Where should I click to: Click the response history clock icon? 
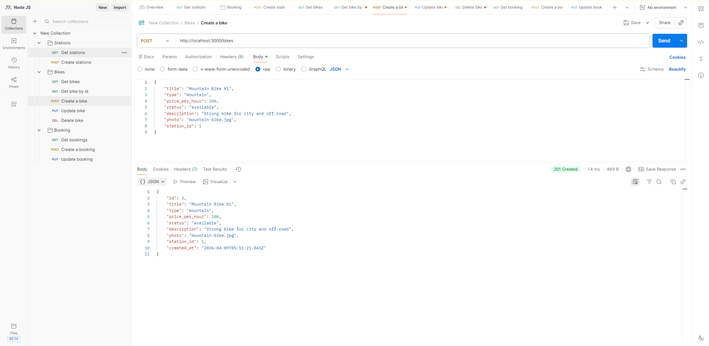coord(238,169)
